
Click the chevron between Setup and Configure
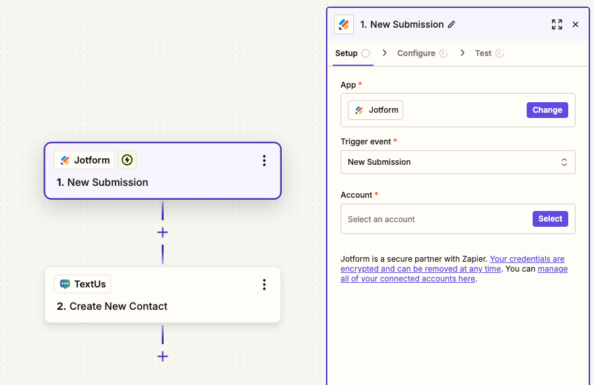tap(385, 53)
